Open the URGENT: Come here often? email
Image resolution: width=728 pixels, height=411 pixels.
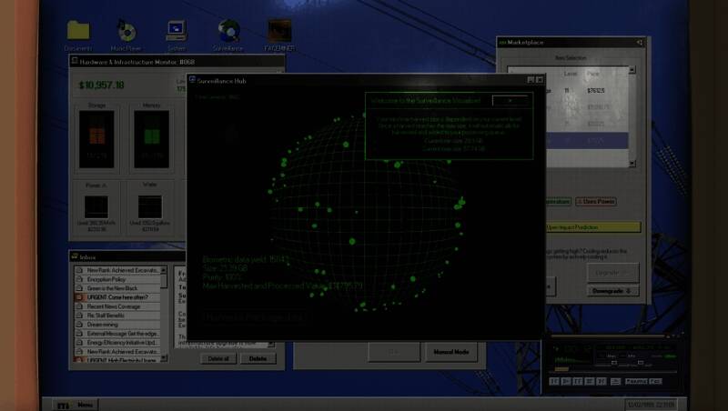117,297
